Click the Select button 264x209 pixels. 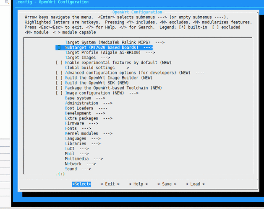coord(81,184)
